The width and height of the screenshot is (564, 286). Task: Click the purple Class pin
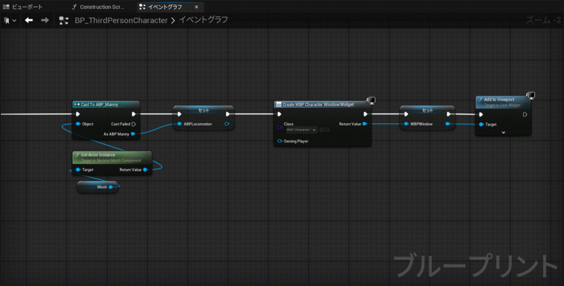279,128
